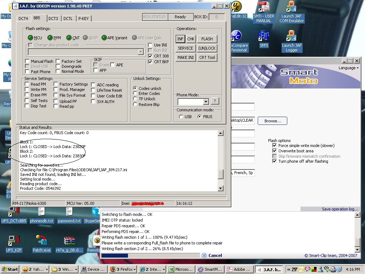Image resolution: width=365 pixels, height=274 pixels.
Task: Expand the Yahoo taskbar group arrow
Action: [47, 269]
